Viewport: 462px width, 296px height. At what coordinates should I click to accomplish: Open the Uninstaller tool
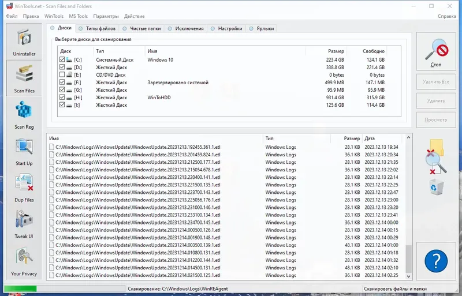[x=24, y=42]
